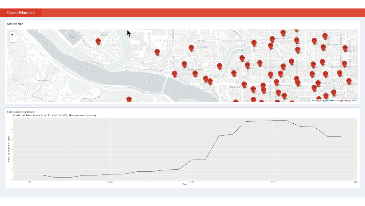Click the lone station marker between Foxhall Village and Georgetown
Image resolution: width=365 pixels, height=206 pixels.
(157, 52)
